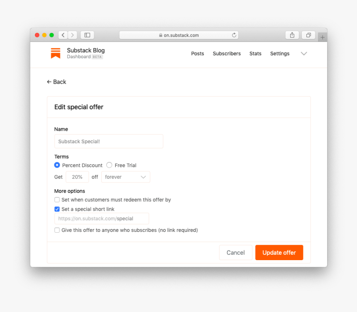Open the Safari share menu
Screen dimensions: 357x312
(x=292, y=35)
